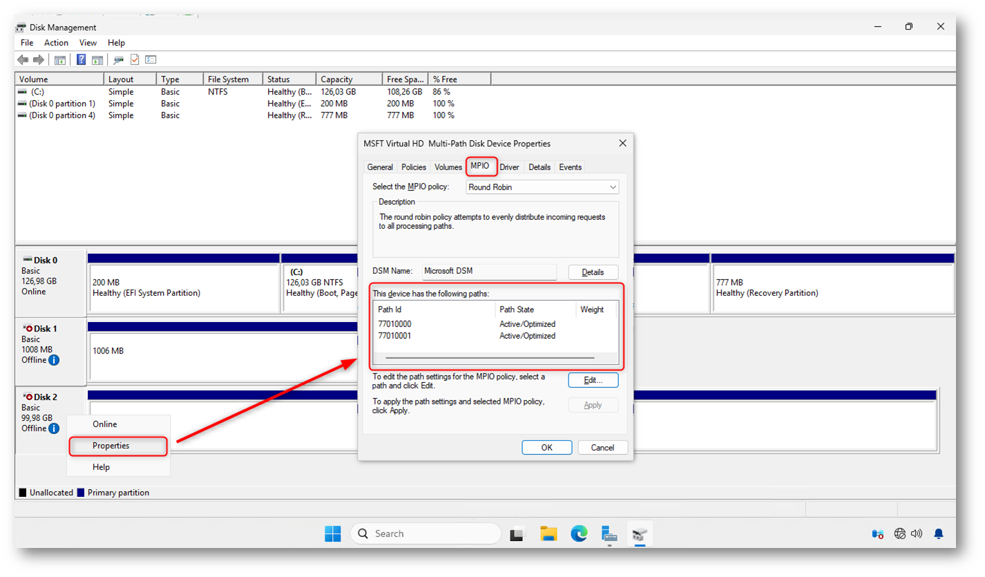Click the Edit... button
Screen dimensions: 985x577
point(593,380)
